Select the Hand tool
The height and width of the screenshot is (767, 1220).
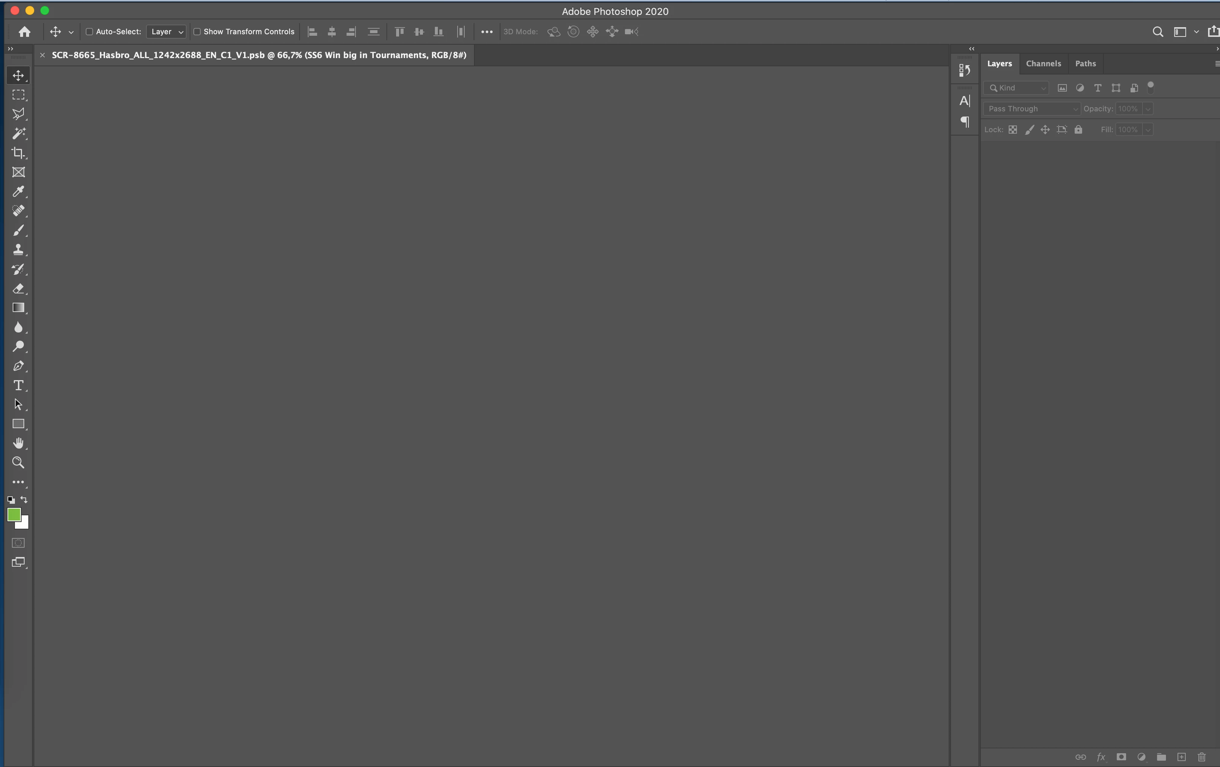18,443
